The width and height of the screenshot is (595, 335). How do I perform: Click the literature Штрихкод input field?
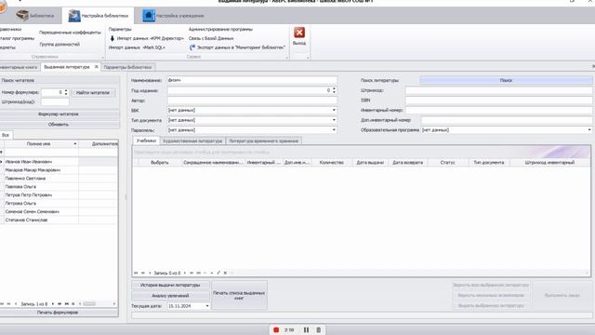[498, 90]
